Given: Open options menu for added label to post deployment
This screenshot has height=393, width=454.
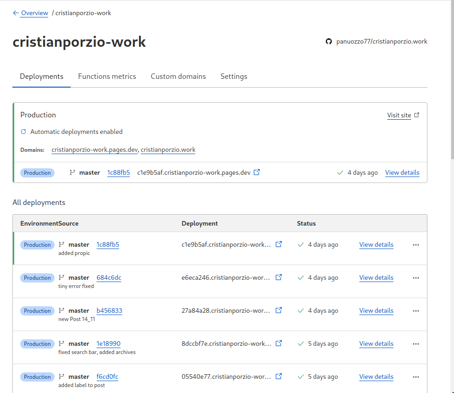Looking at the screenshot, I should pyautogui.click(x=416, y=376).
